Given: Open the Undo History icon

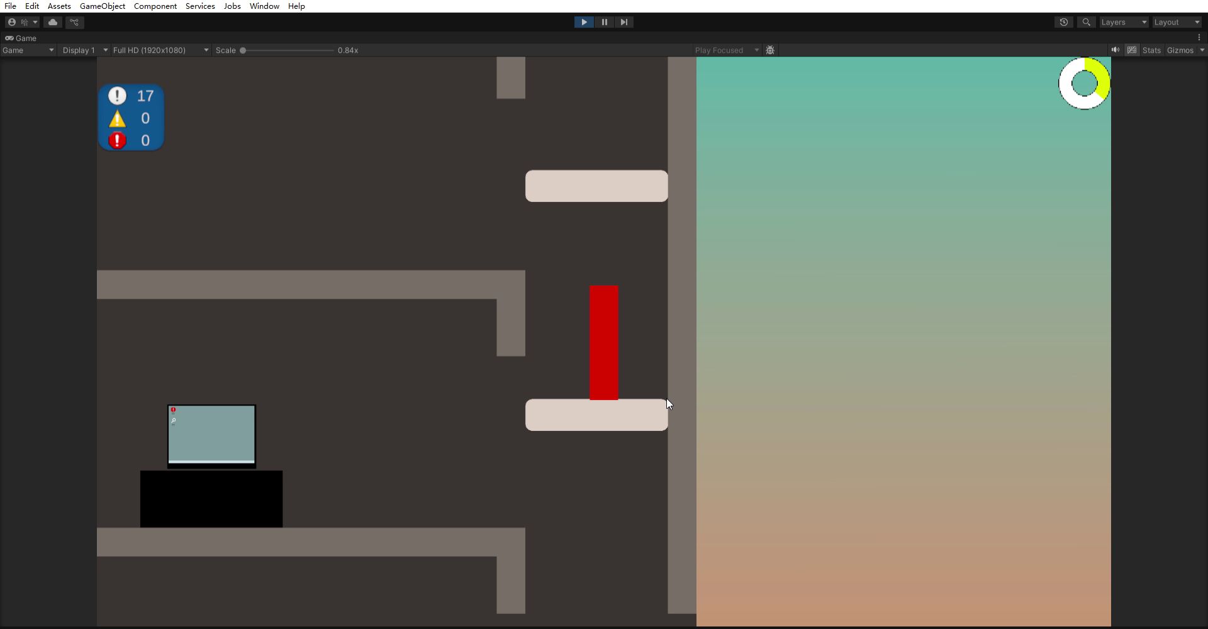Looking at the screenshot, I should [1063, 22].
